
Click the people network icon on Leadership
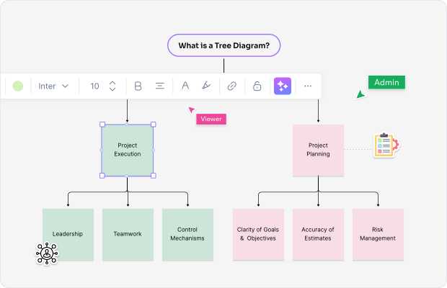click(x=47, y=253)
